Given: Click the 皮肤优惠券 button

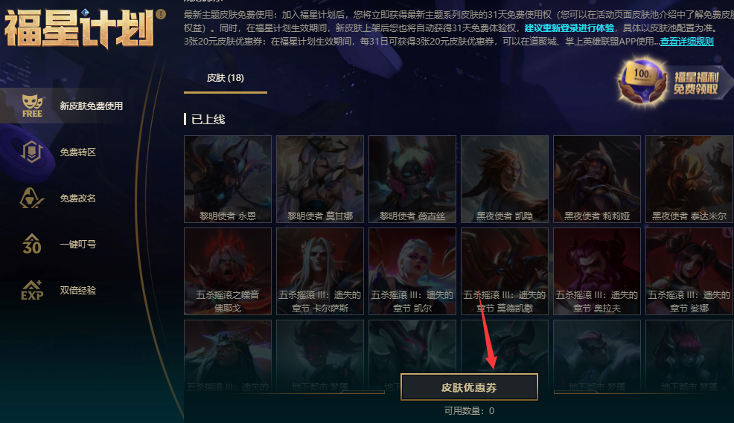Looking at the screenshot, I should pos(469,387).
